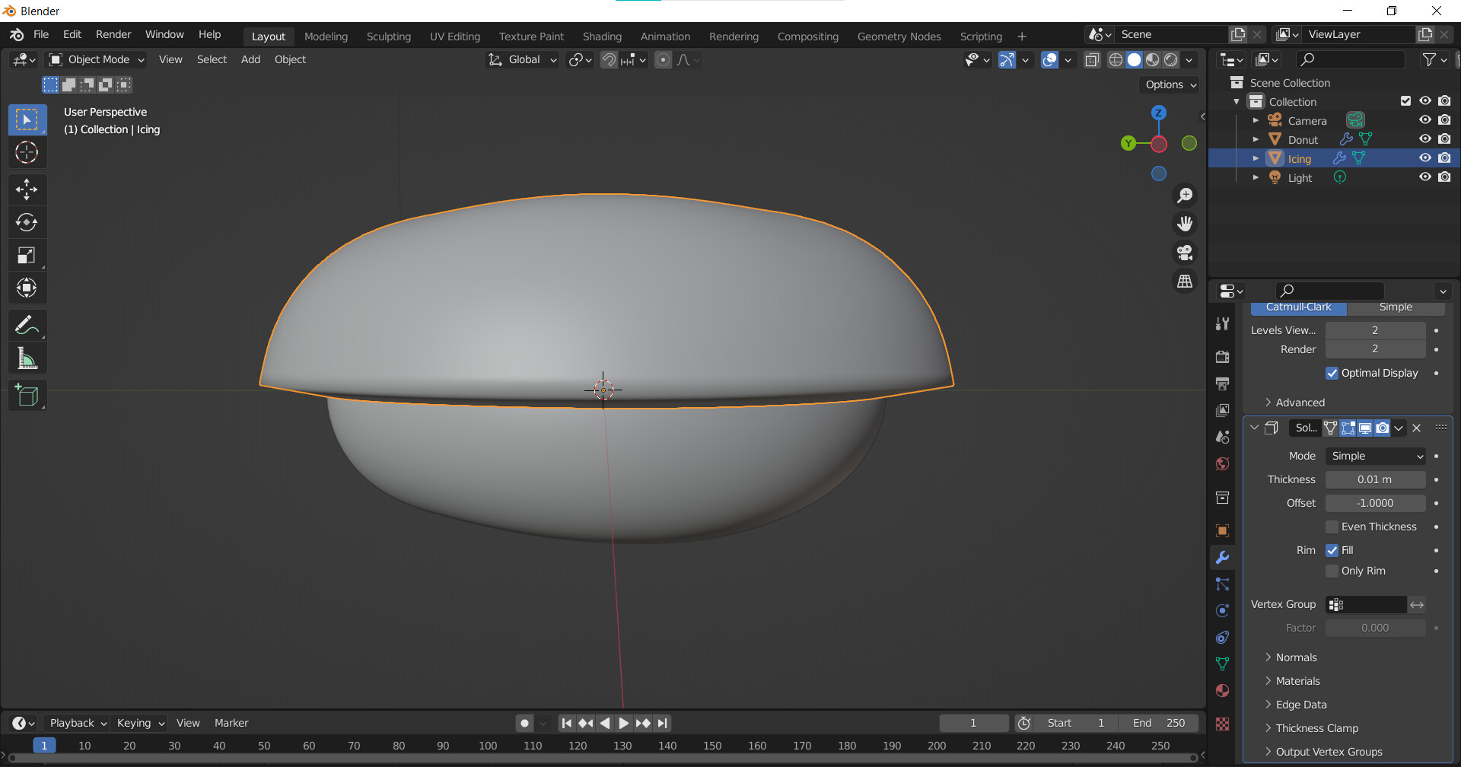Viewport: 1461px width, 767px height.
Task: Click the pan view hand icon
Action: point(1185,224)
